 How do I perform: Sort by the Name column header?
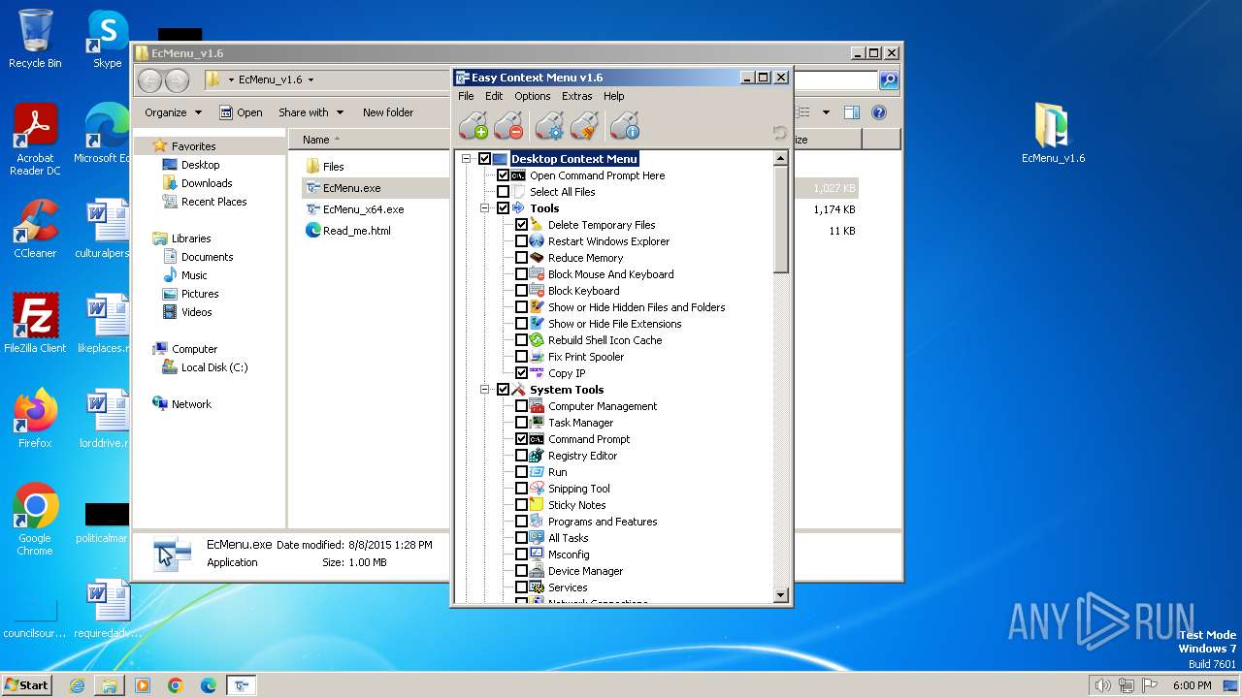315,140
